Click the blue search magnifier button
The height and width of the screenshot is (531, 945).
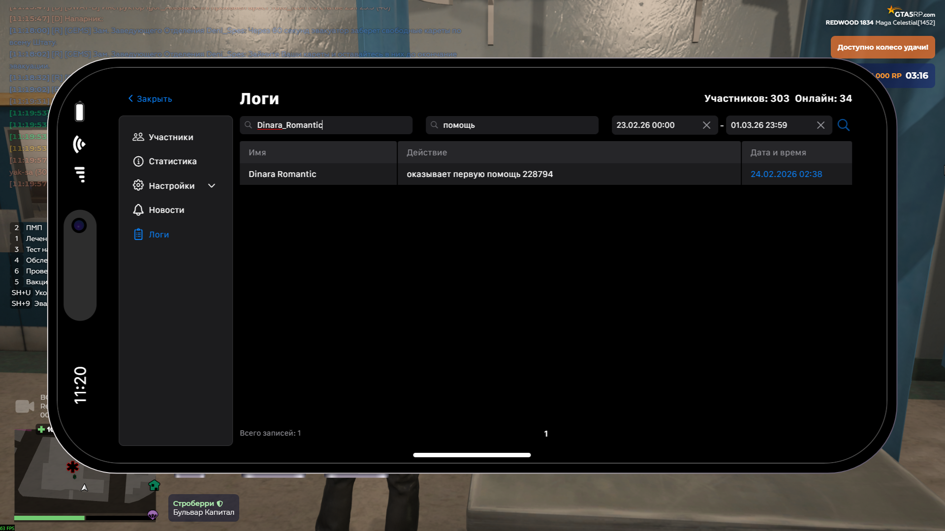coord(843,125)
